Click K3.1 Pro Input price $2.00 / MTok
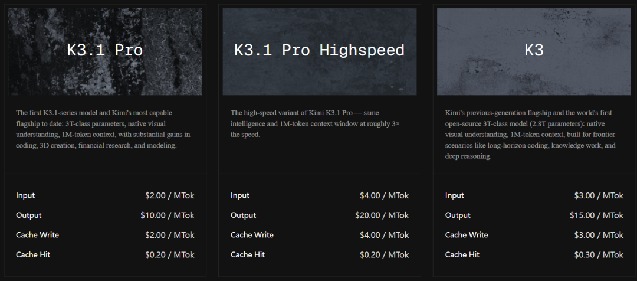 tap(170, 195)
